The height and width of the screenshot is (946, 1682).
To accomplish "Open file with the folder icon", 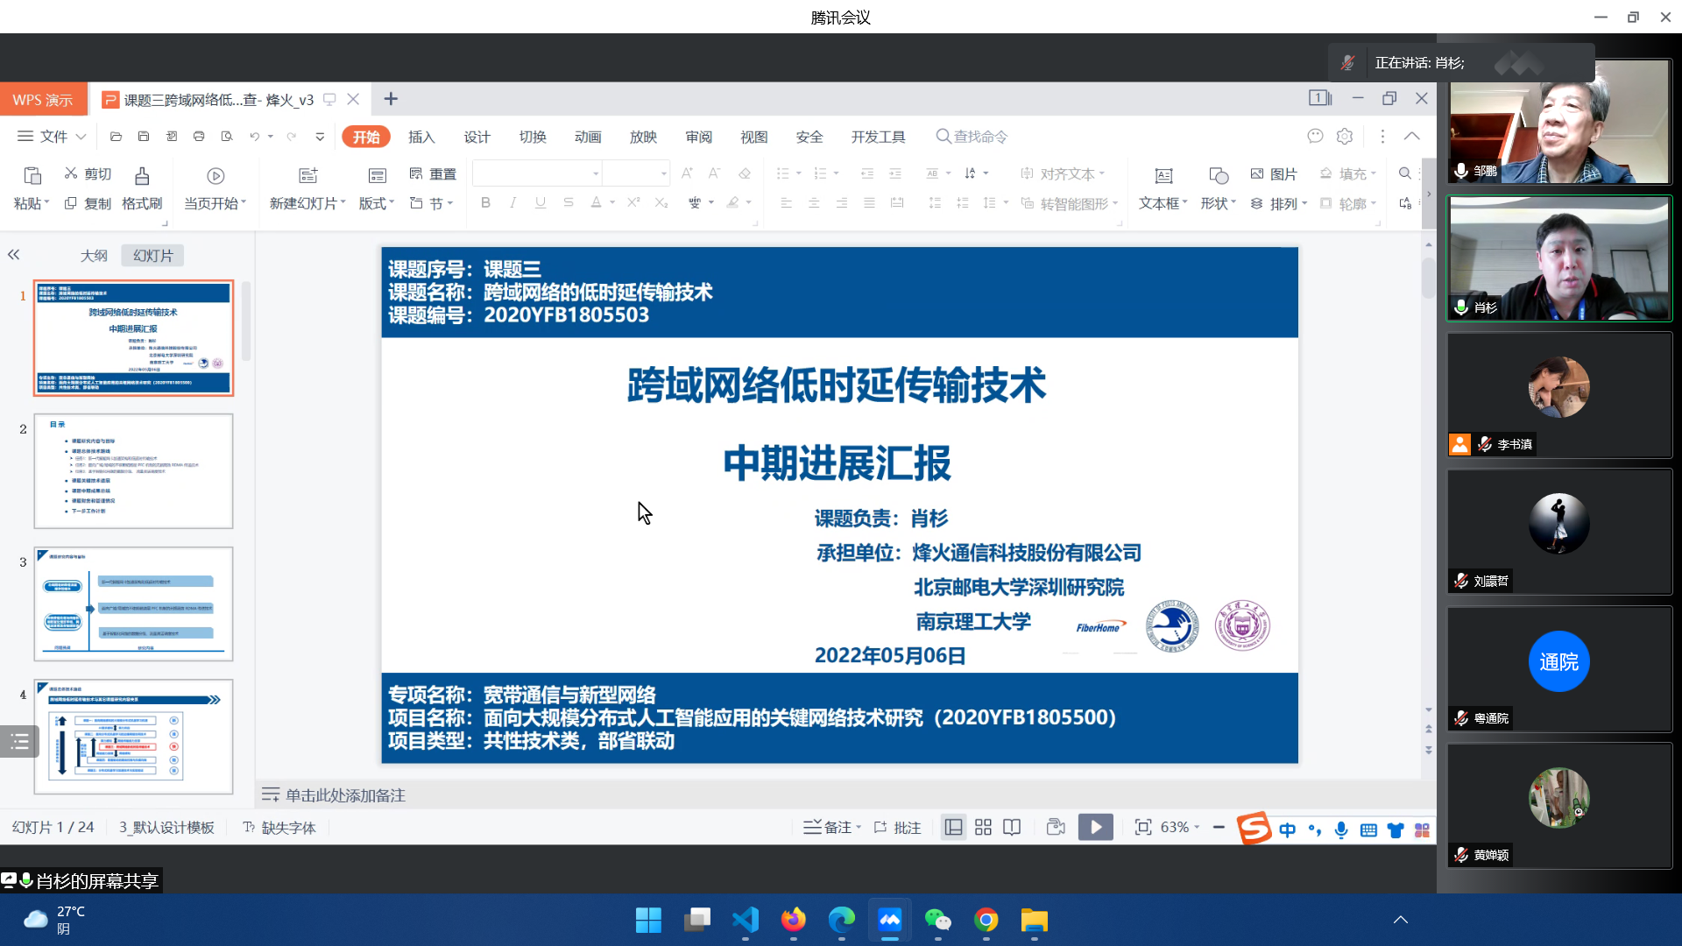I will (116, 137).
